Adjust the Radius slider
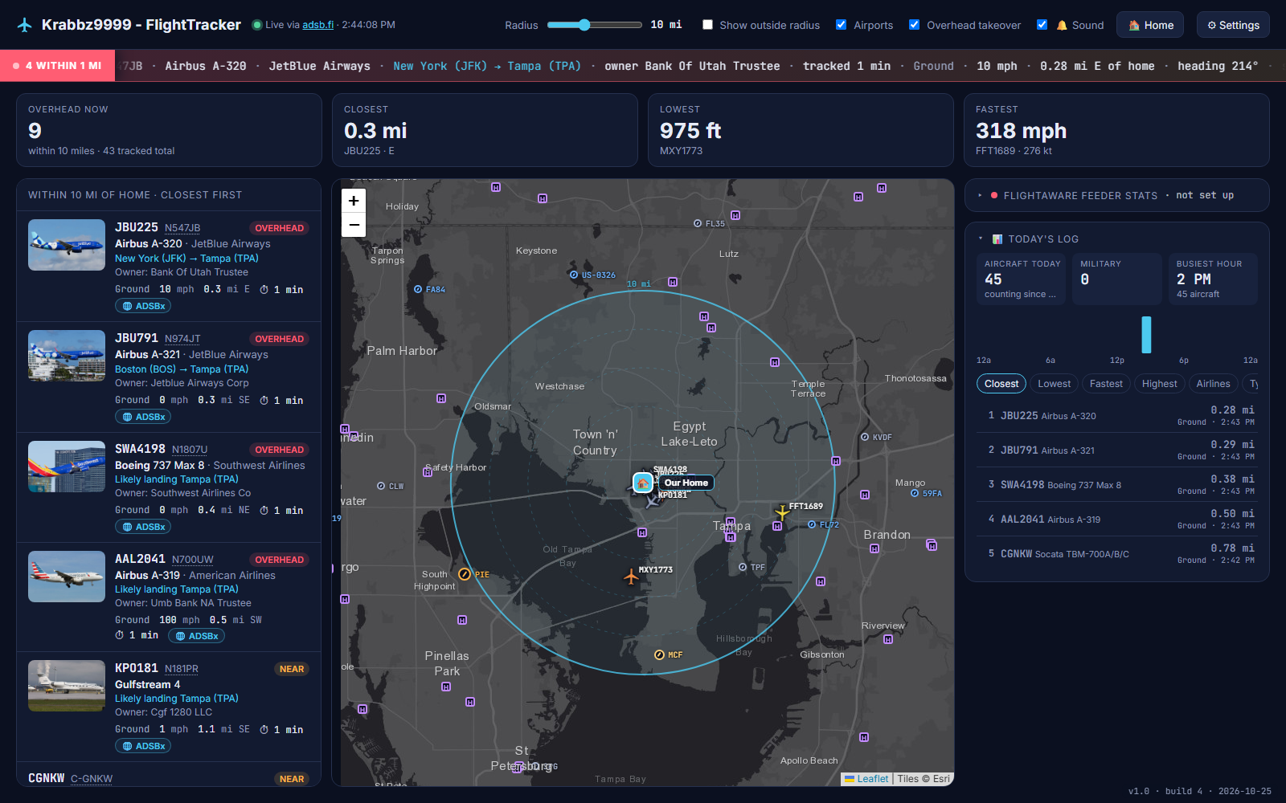This screenshot has height=803, width=1286. (594, 25)
